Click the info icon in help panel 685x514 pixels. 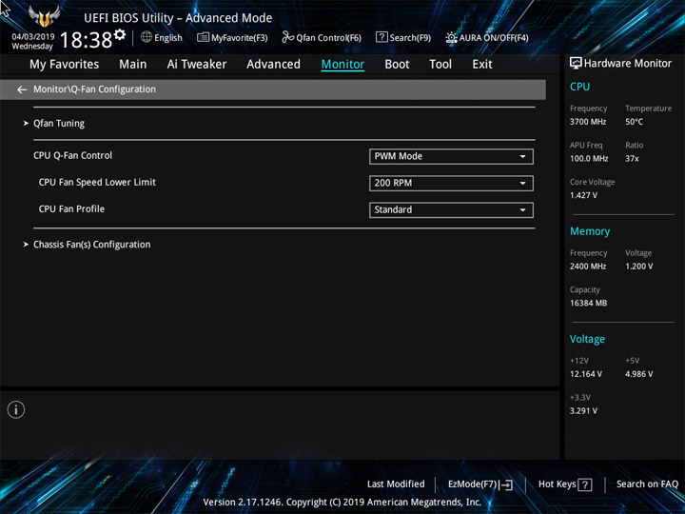(x=16, y=409)
